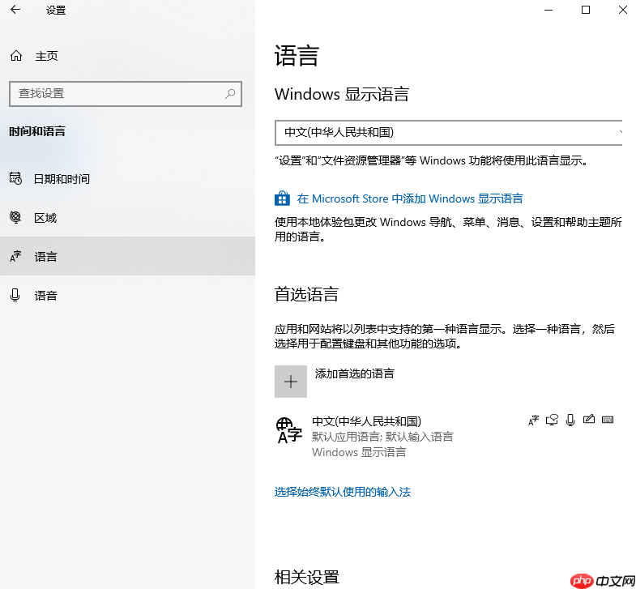This screenshot has width=636, height=589.
Task: Select the 语言 sidebar item
Action: pos(127,256)
